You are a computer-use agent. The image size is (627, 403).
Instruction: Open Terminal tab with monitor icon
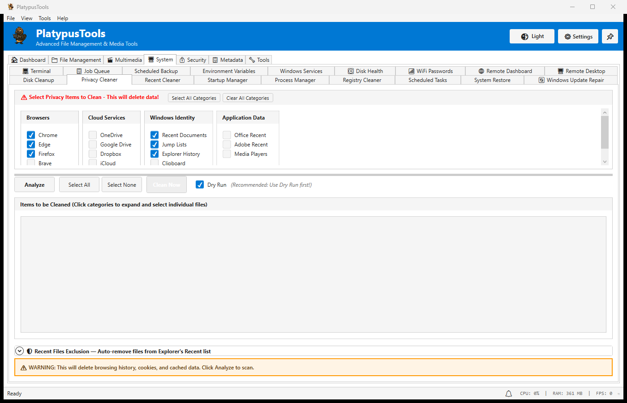(36, 71)
